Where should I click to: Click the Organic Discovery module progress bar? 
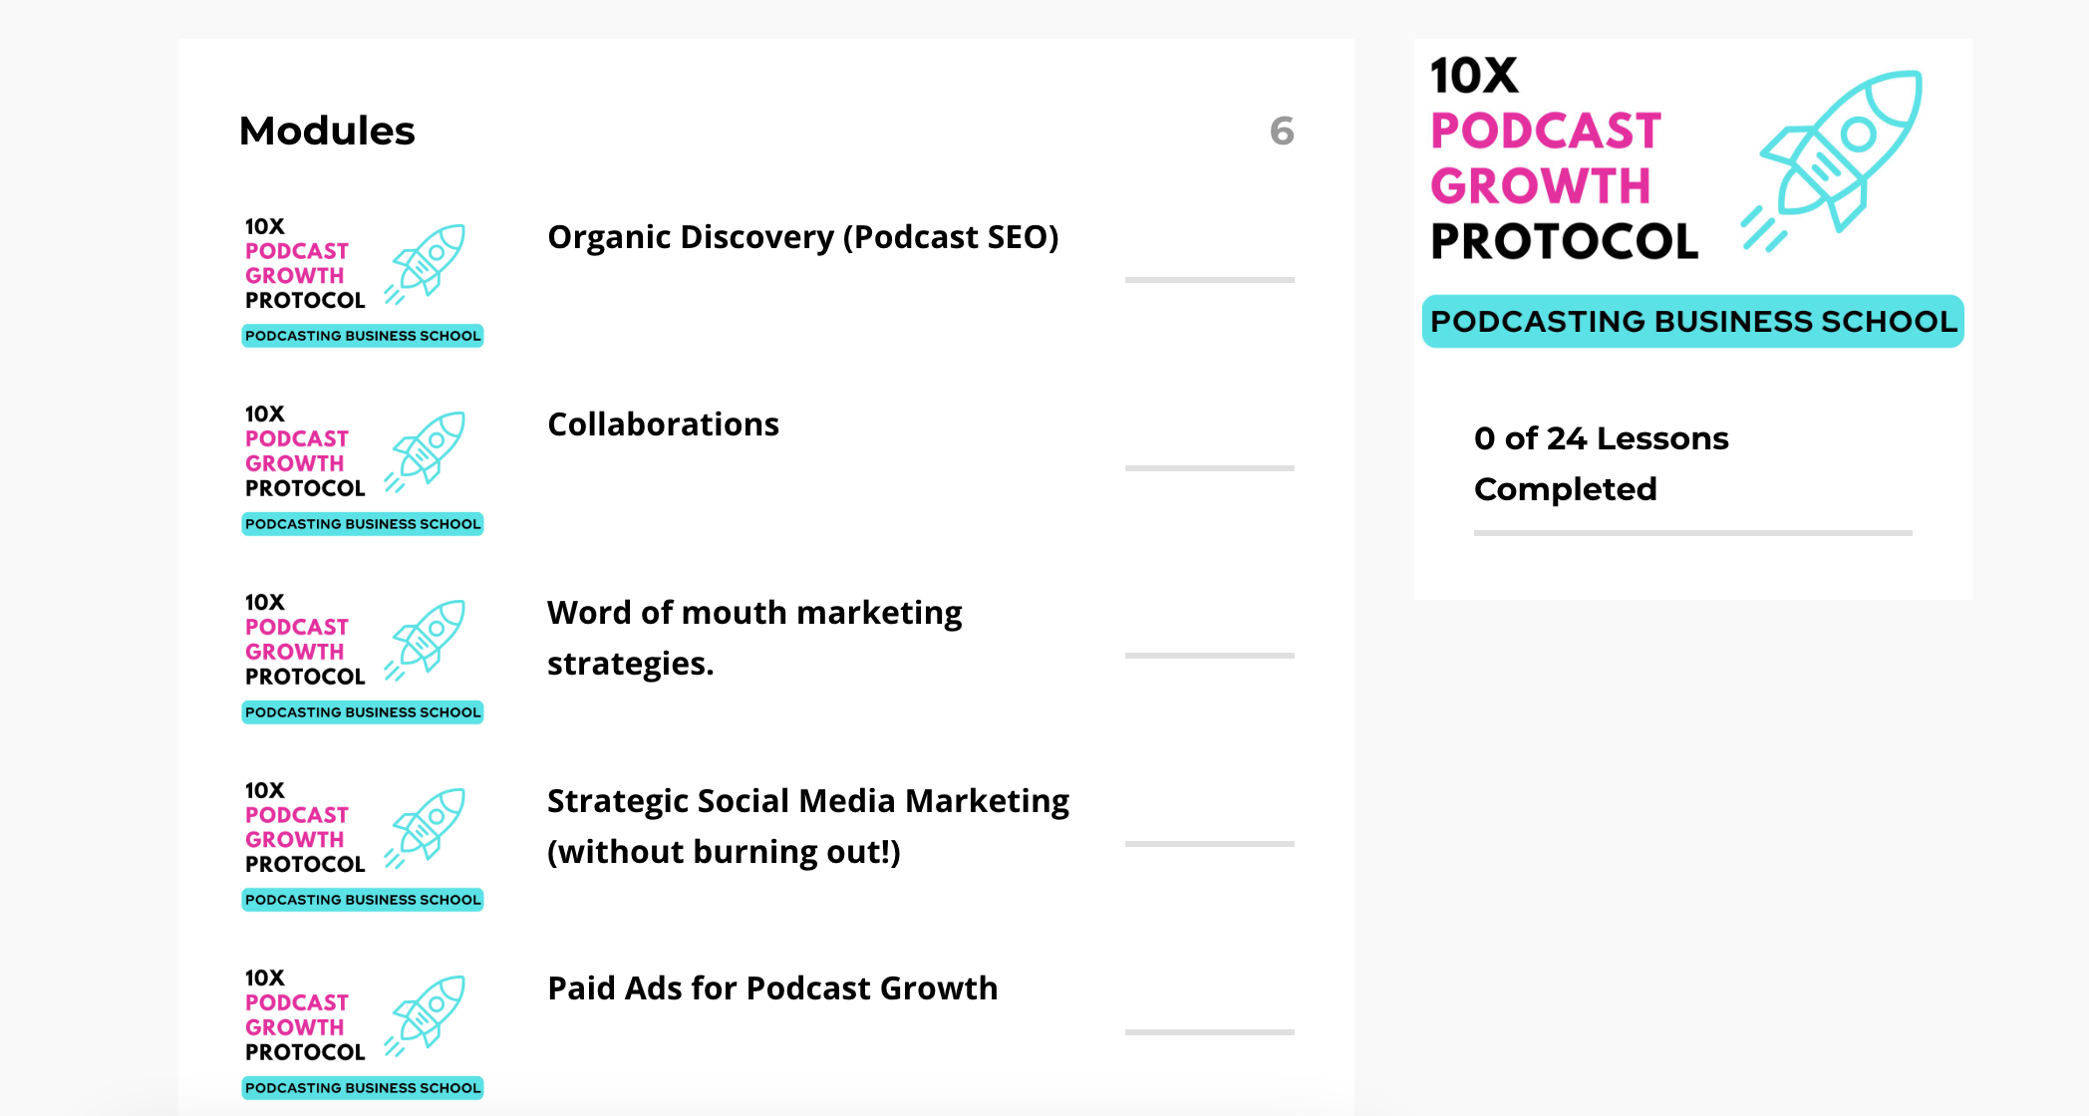[x=1209, y=280]
